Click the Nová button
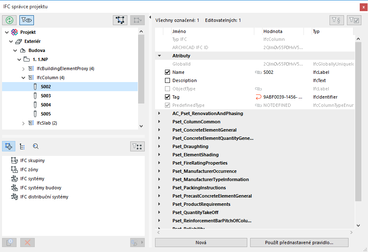Image resolution: width=368 pixels, height=252 pixels. coord(201,243)
